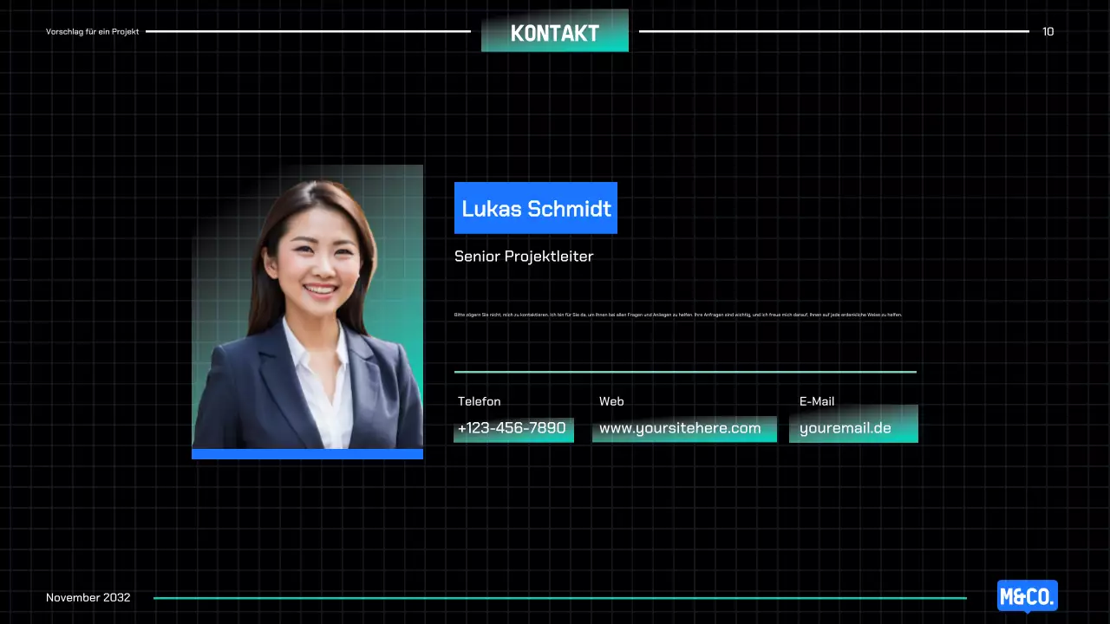
Task: Click the small German paragraph text
Action: coord(678,315)
